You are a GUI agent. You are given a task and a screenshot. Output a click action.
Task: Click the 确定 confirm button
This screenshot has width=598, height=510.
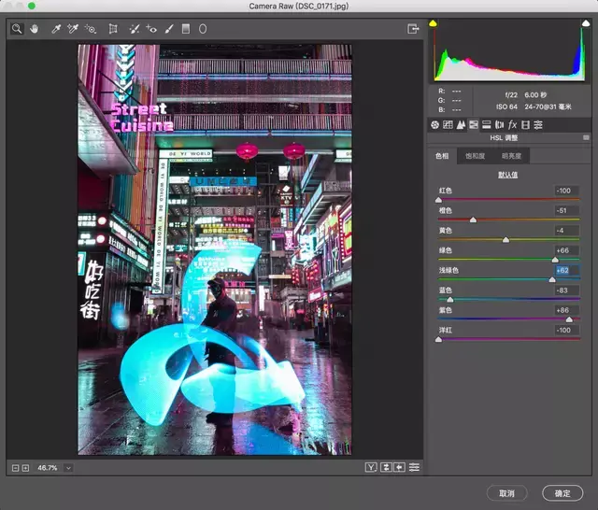coord(562,493)
